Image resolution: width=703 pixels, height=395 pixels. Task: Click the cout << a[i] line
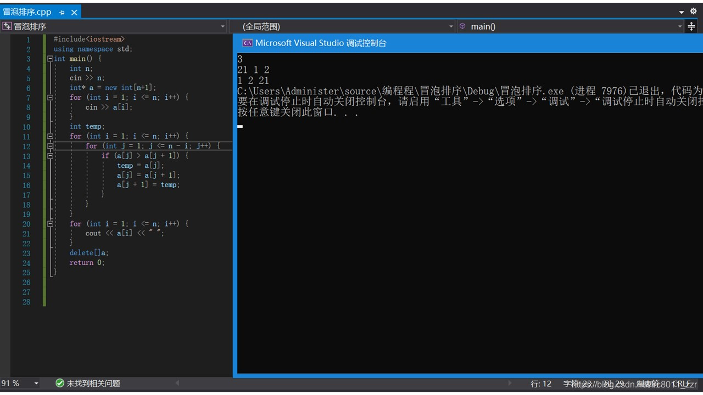pyautogui.click(x=125, y=233)
